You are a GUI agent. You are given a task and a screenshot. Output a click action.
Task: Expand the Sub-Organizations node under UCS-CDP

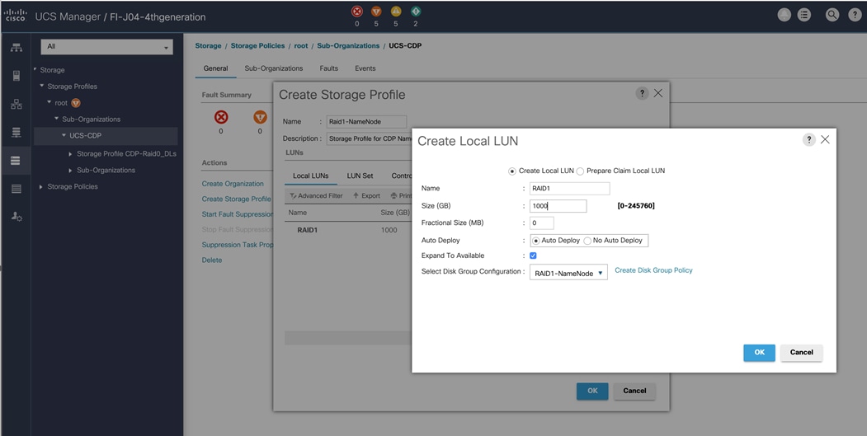click(71, 171)
